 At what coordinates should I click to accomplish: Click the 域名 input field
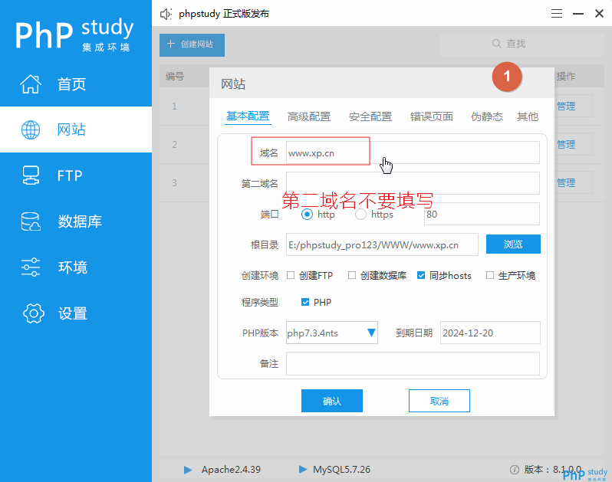(413, 152)
